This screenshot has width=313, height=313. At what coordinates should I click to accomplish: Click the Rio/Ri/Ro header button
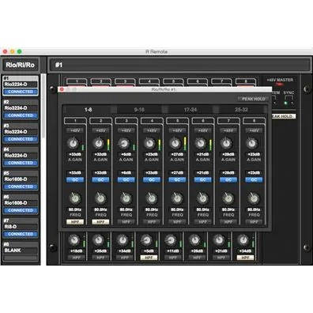tap(21, 65)
